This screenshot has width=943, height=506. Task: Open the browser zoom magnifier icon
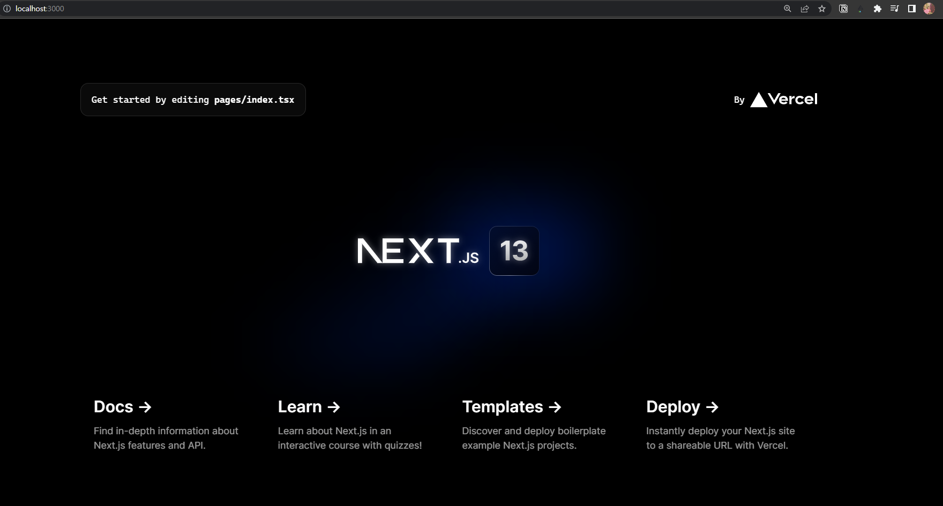[x=787, y=9]
